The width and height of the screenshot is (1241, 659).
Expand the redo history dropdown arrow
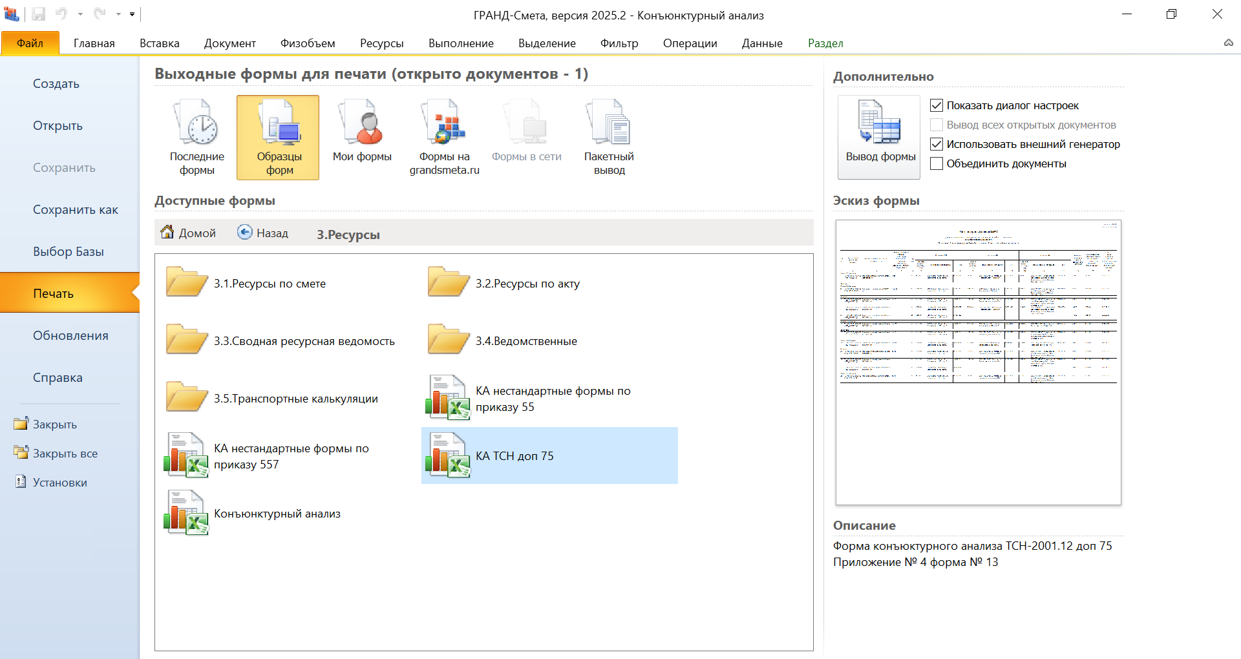(118, 14)
